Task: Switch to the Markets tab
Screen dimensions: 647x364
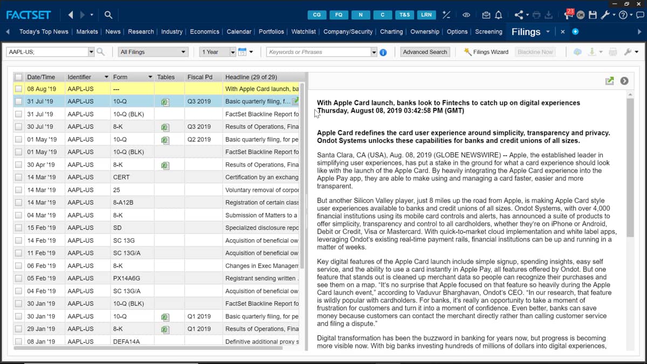Action: [x=87, y=32]
